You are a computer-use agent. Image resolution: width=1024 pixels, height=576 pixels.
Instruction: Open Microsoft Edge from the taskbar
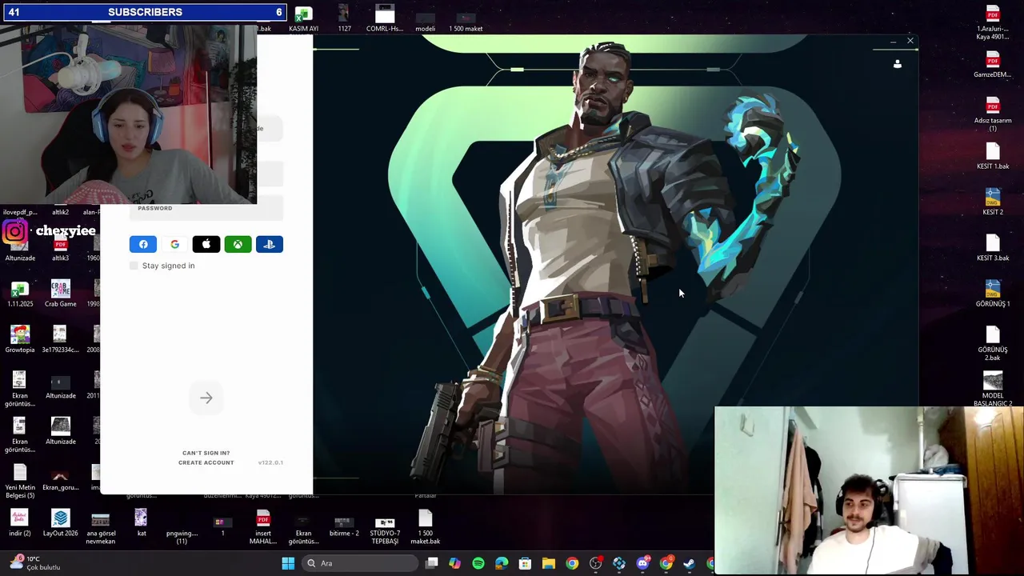pyautogui.click(x=502, y=563)
